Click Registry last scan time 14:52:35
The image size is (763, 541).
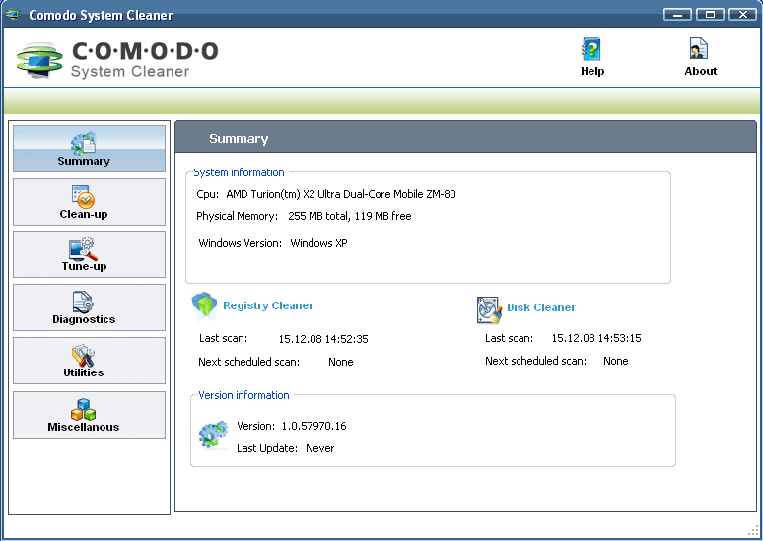(x=323, y=339)
